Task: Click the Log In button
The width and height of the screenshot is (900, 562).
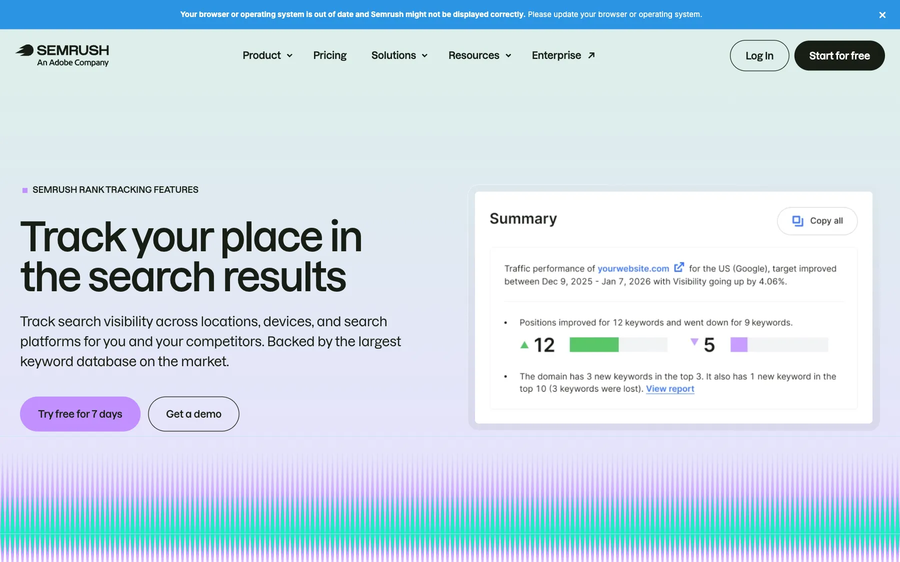Action: pyautogui.click(x=759, y=55)
